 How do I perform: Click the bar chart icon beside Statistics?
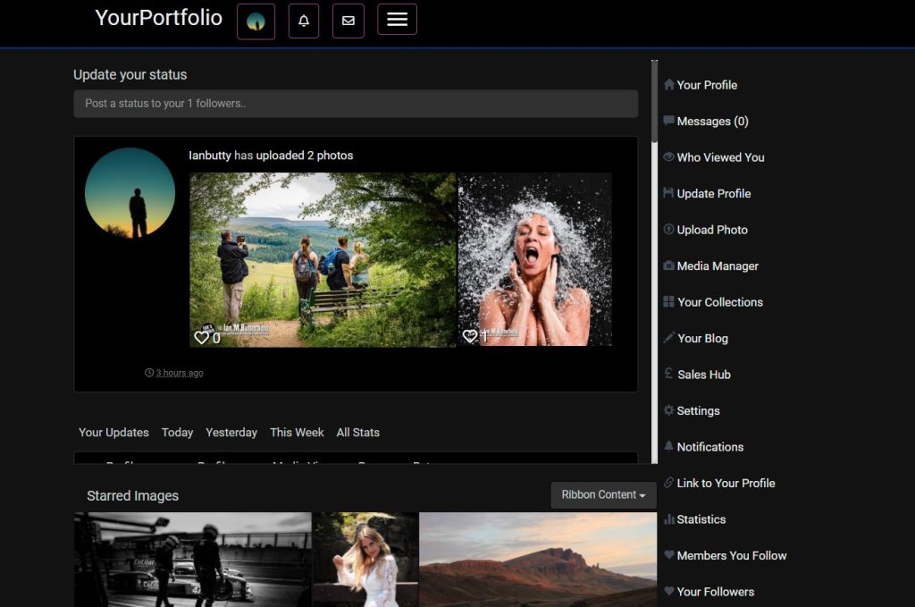tap(668, 519)
